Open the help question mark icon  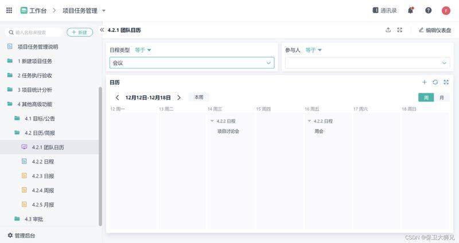point(428,10)
